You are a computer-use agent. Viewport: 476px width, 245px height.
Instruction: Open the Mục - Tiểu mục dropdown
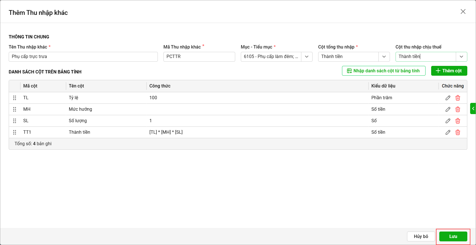tap(307, 57)
